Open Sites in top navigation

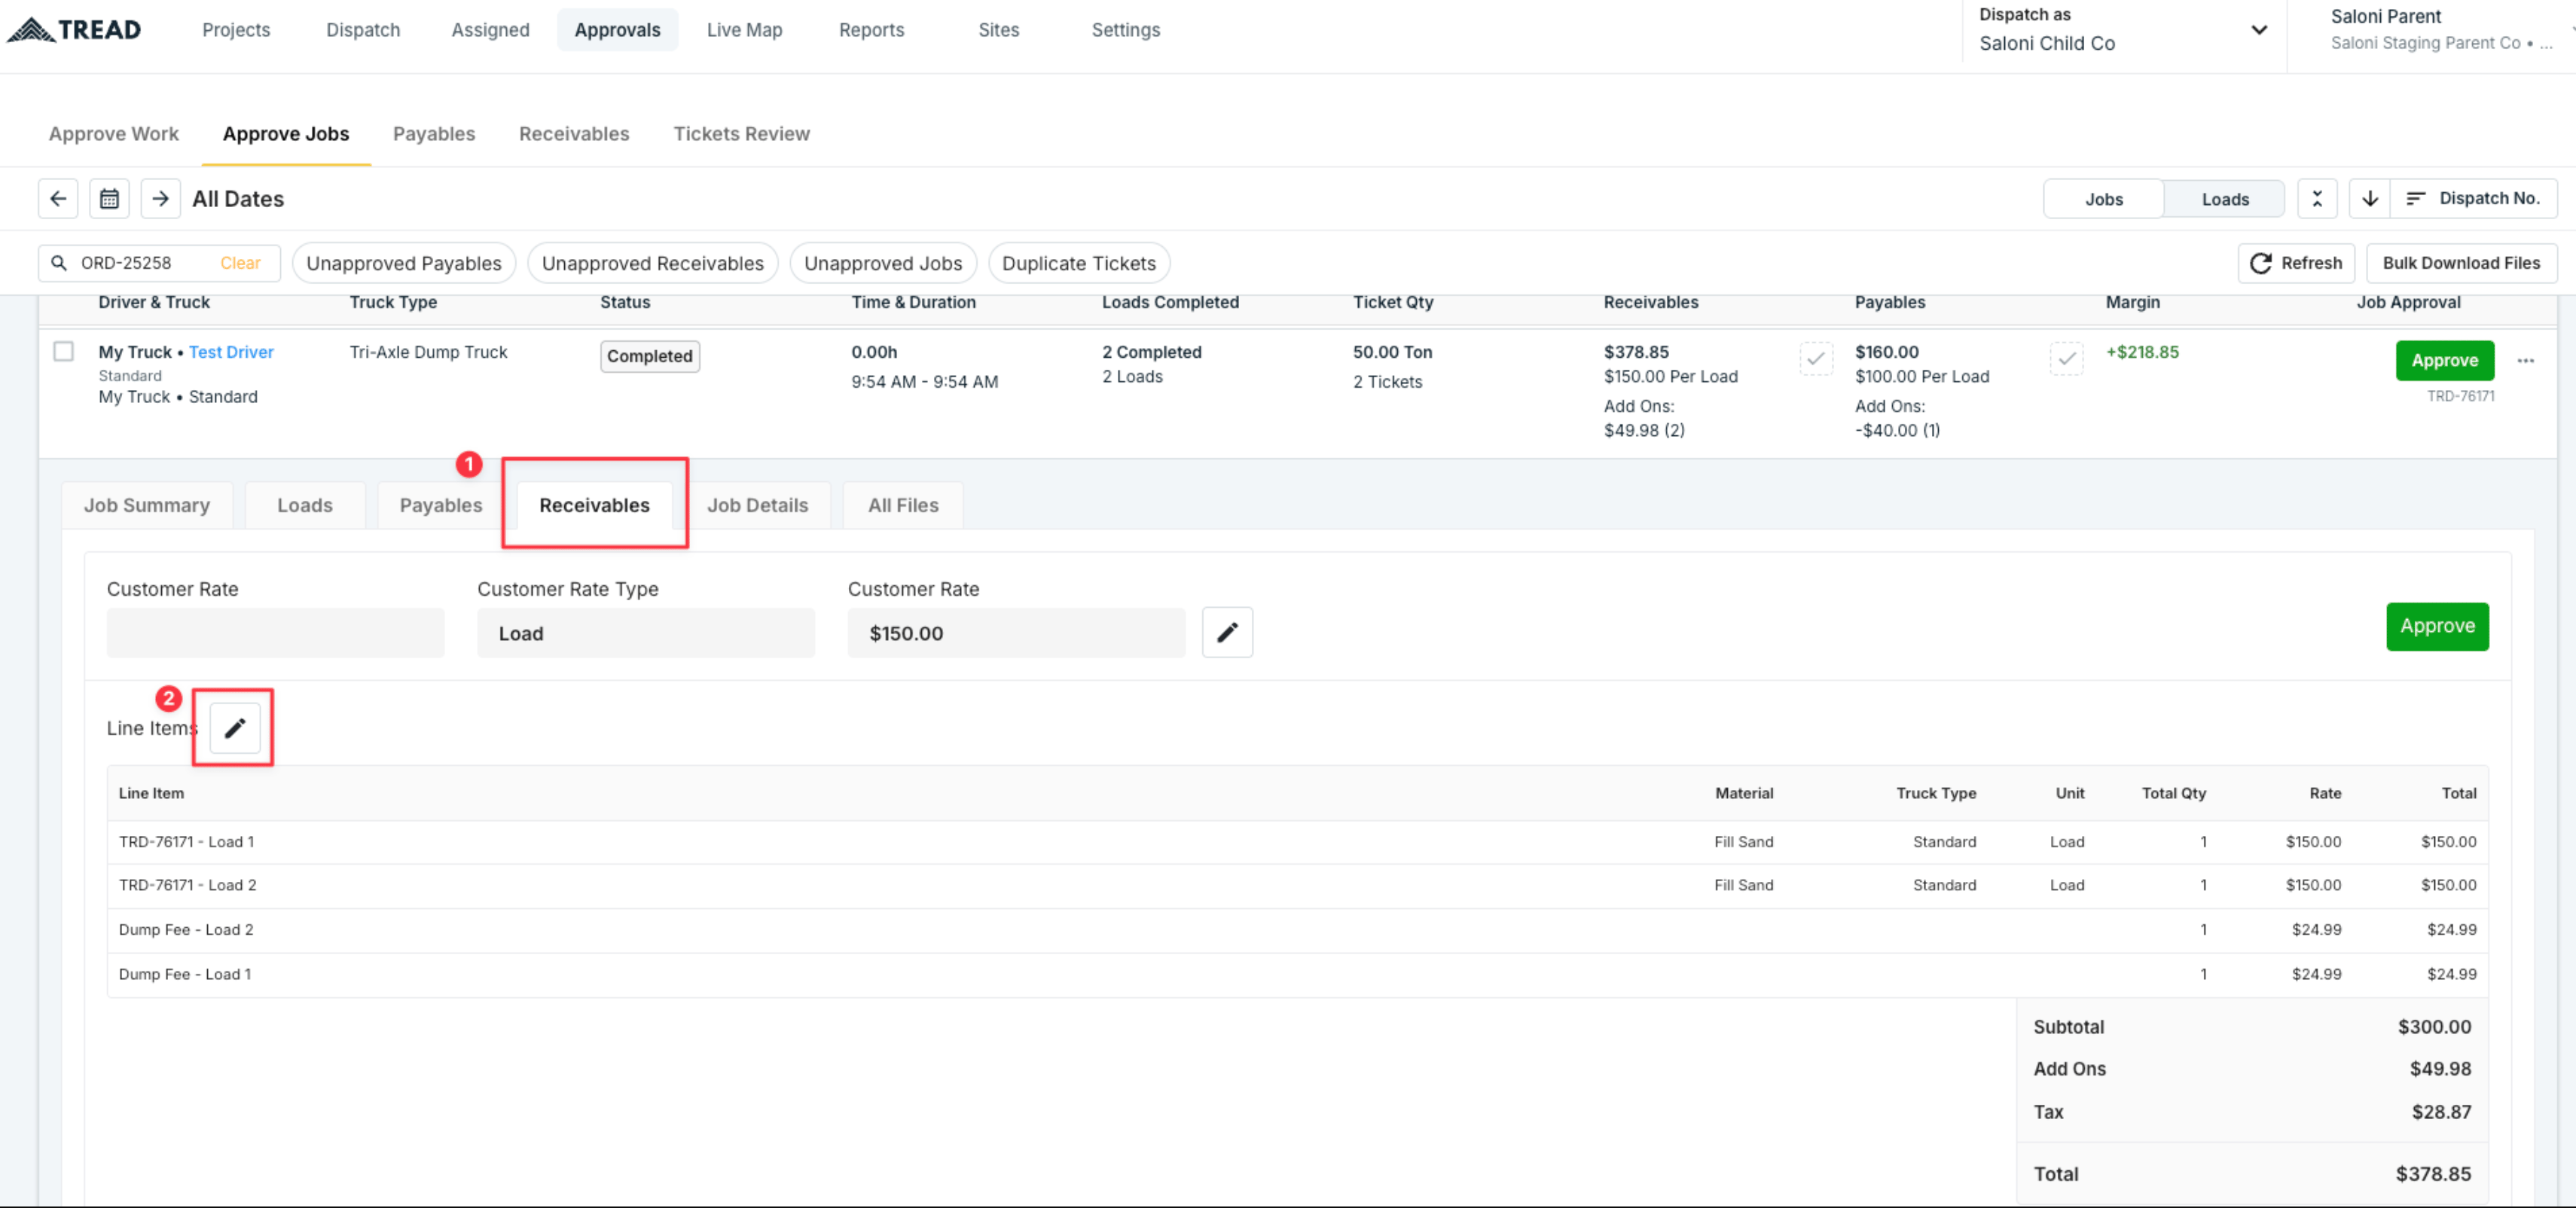(998, 30)
